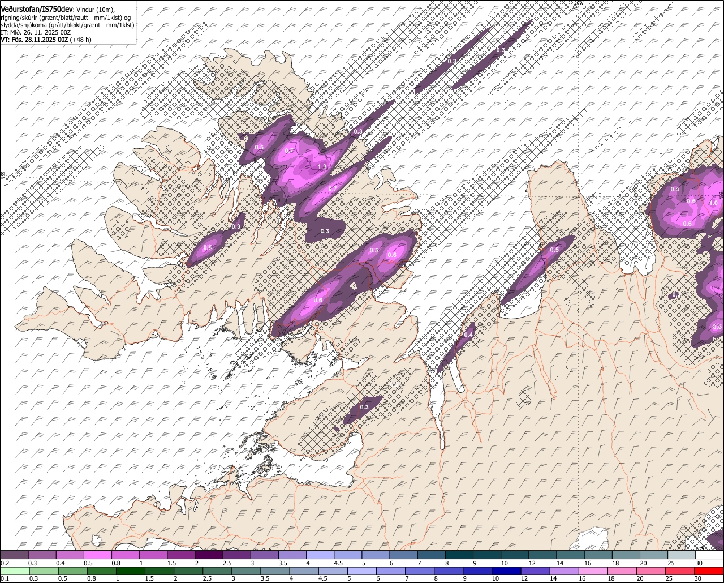
Task: Pick the light green 0.3 rain-scale swatch
Action: (x=44, y=572)
